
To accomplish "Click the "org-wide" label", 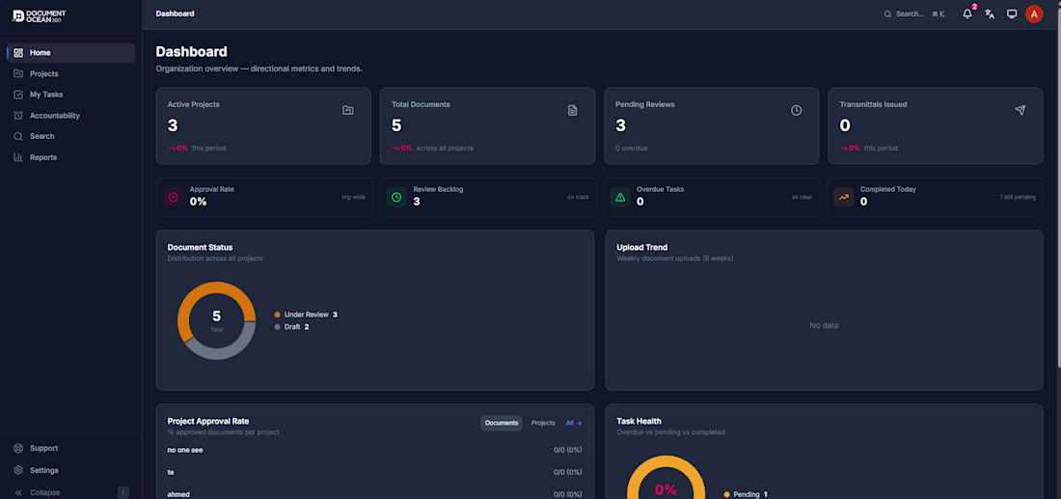I will pyautogui.click(x=353, y=197).
